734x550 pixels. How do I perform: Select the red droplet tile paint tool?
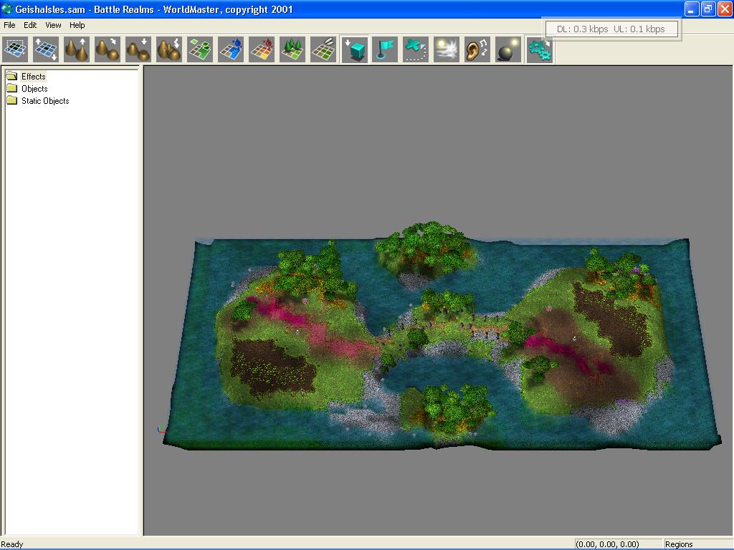(x=262, y=49)
